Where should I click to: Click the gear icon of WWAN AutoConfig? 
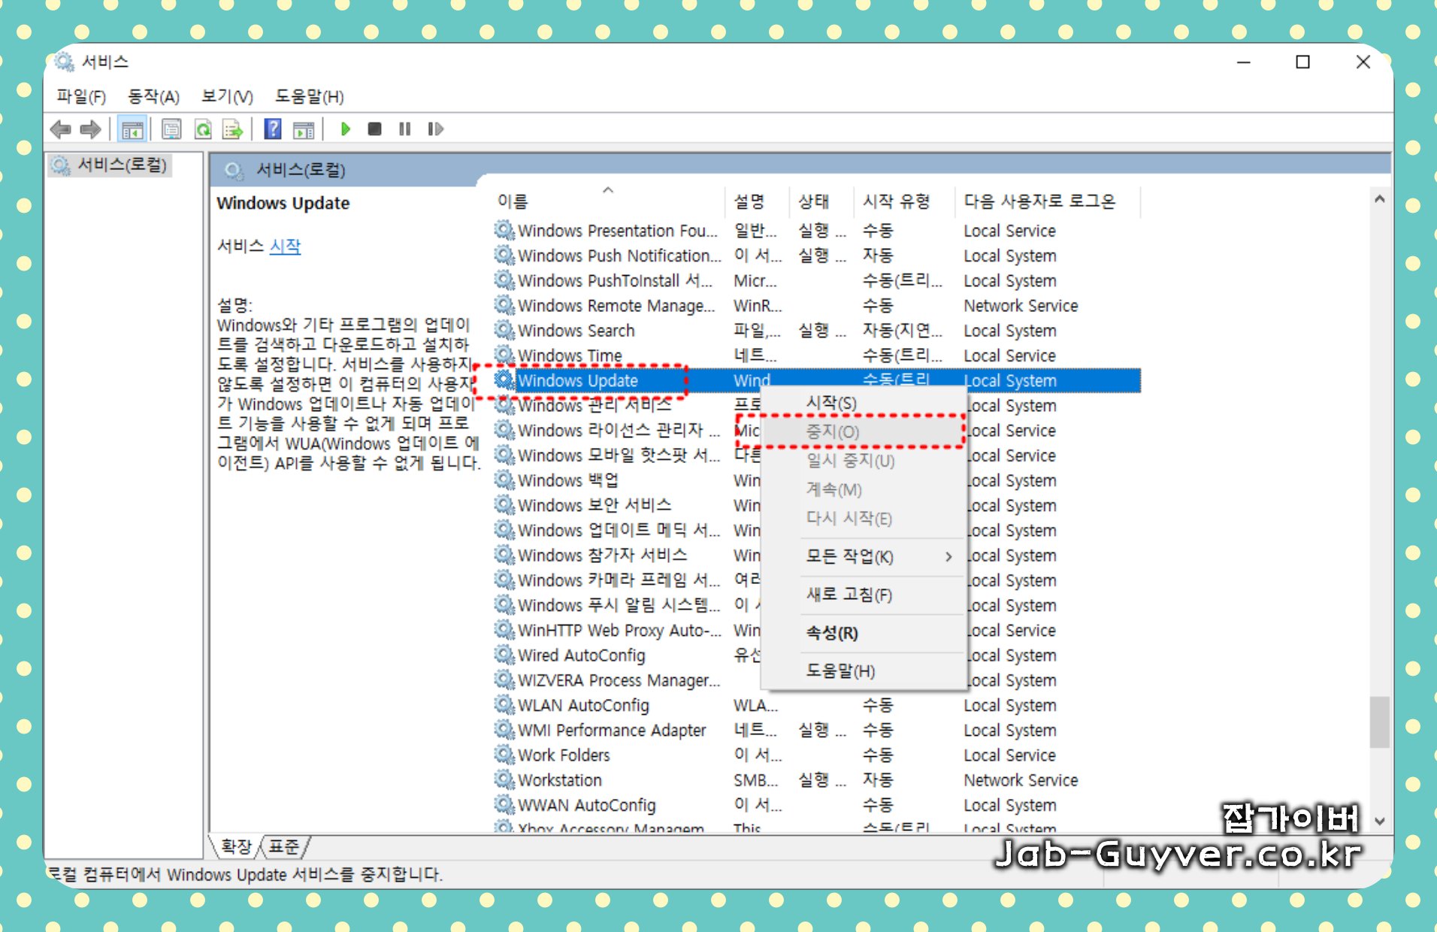(504, 804)
